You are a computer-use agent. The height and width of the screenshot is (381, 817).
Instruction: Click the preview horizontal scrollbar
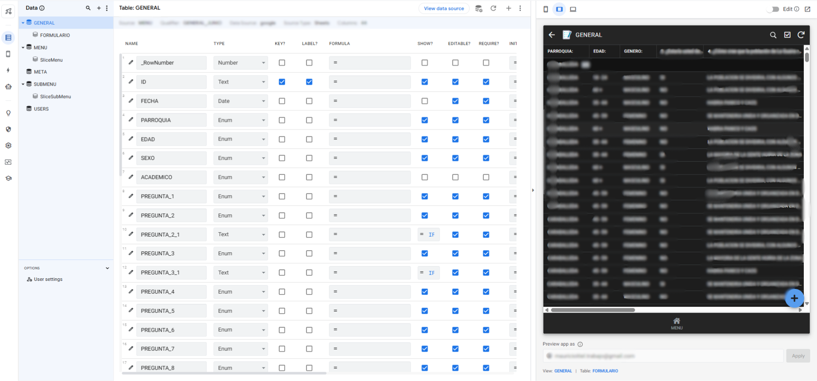(x=592, y=310)
